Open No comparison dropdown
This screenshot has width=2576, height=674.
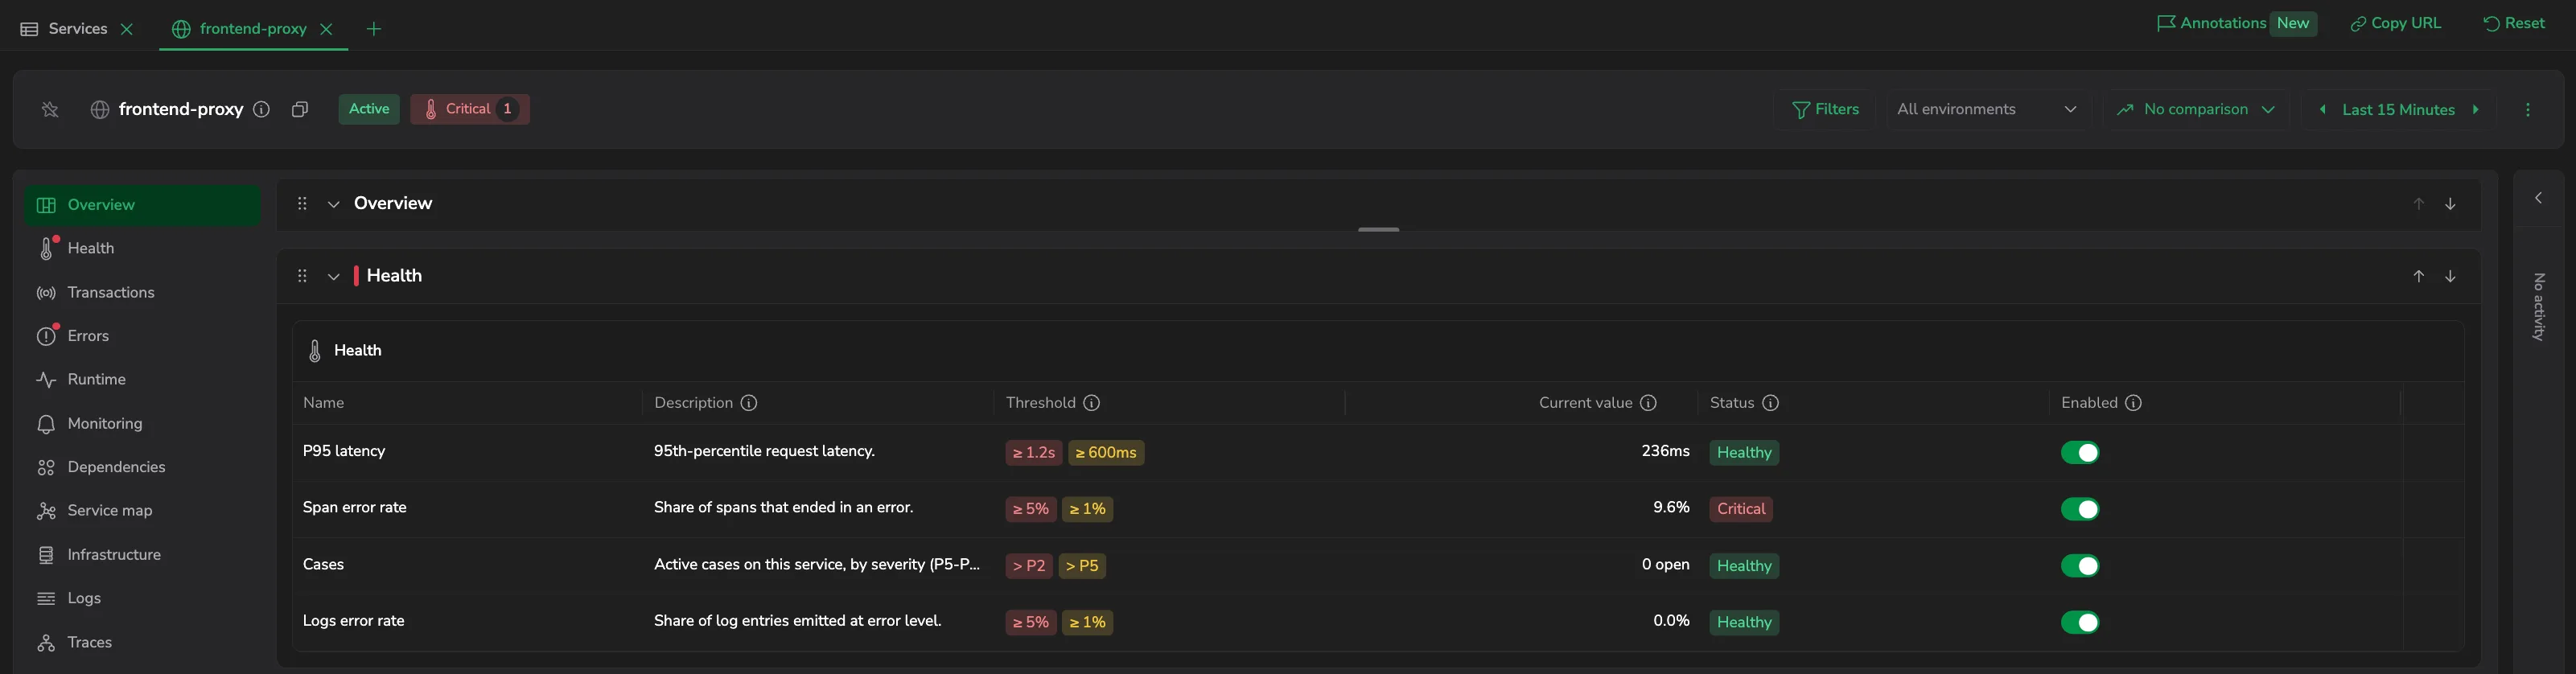pos(2196,110)
